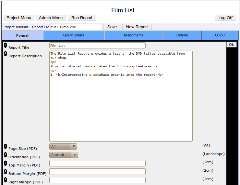The width and height of the screenshot is (240, 185).
Task: Focus the Report File name field
Action: [x=76, y=27]
